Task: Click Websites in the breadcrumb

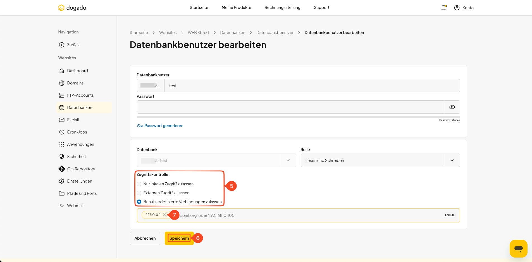Action: [168, 33]
